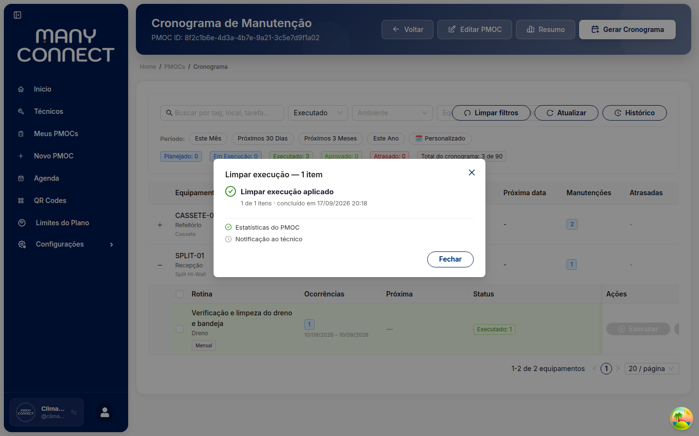Toggle the select-all Rotina checkbox

[180, 294]
